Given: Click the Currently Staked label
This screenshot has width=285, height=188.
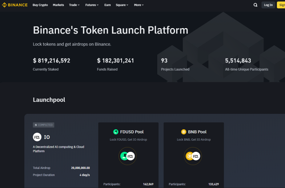Looking at the screenshot, I should [x=46, y=69].
